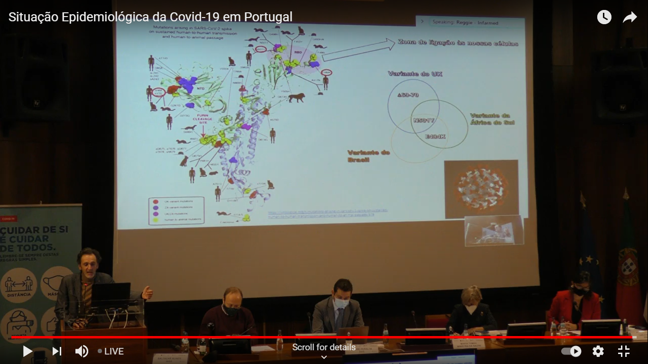
Task: Click the N501Y label in Venn diagram
Action: (423, 120)
